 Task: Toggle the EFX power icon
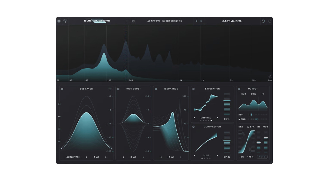point(248,127)
